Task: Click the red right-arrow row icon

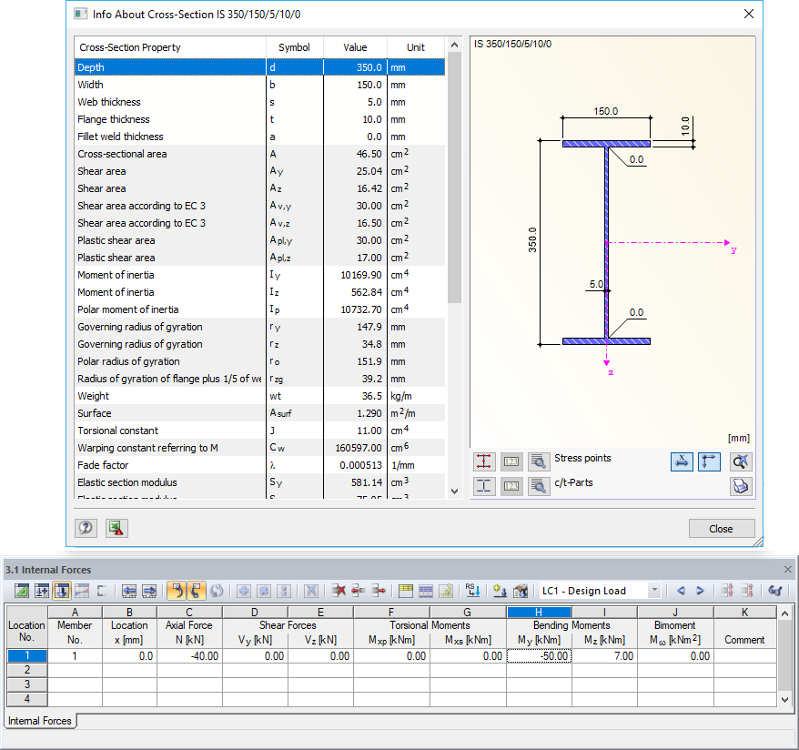Action: [x=378, y=591]
